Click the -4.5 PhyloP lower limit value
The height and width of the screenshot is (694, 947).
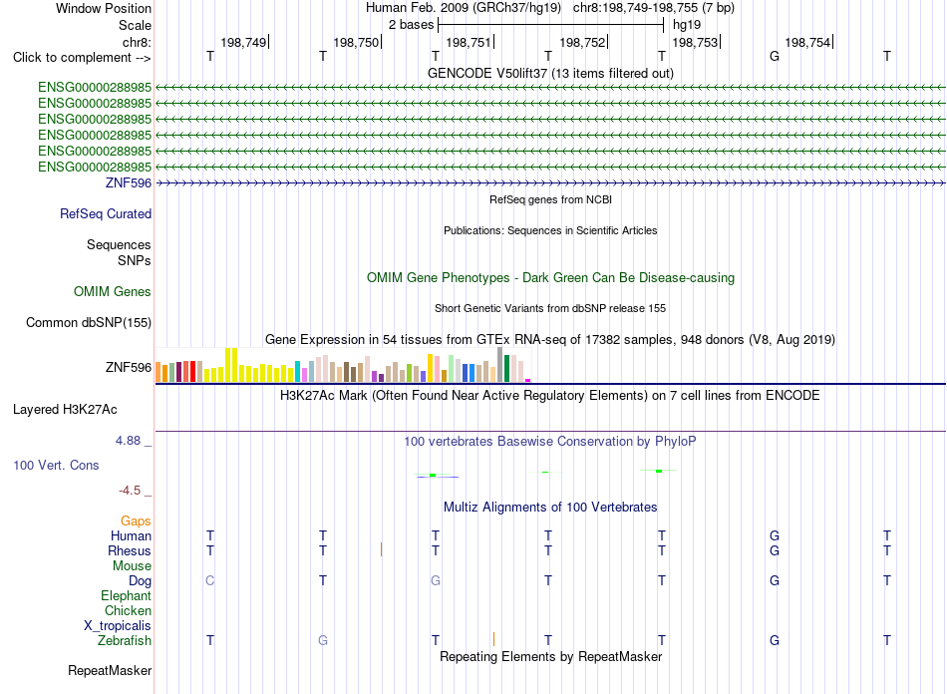(x=130, y=491)
